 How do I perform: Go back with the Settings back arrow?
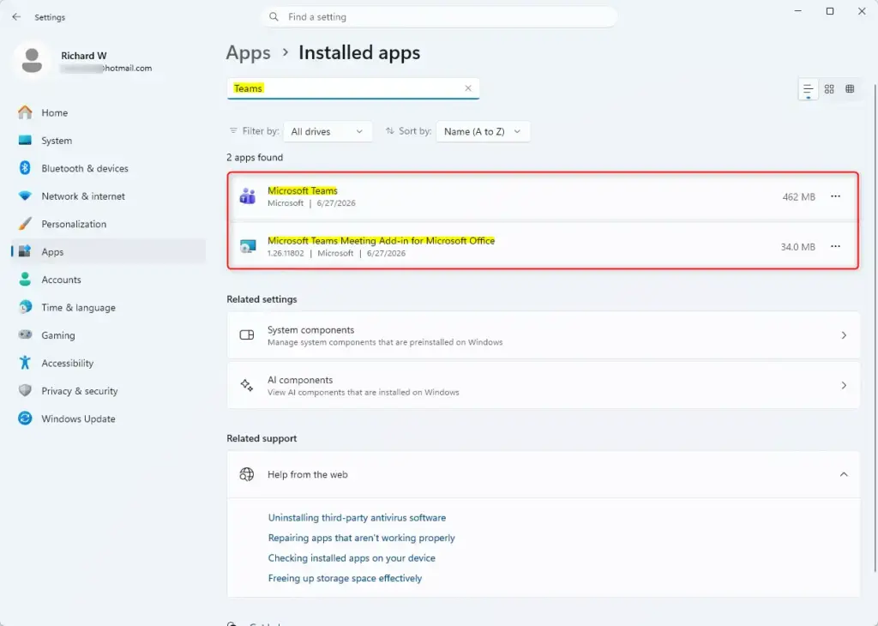click(x=16, y=17)
